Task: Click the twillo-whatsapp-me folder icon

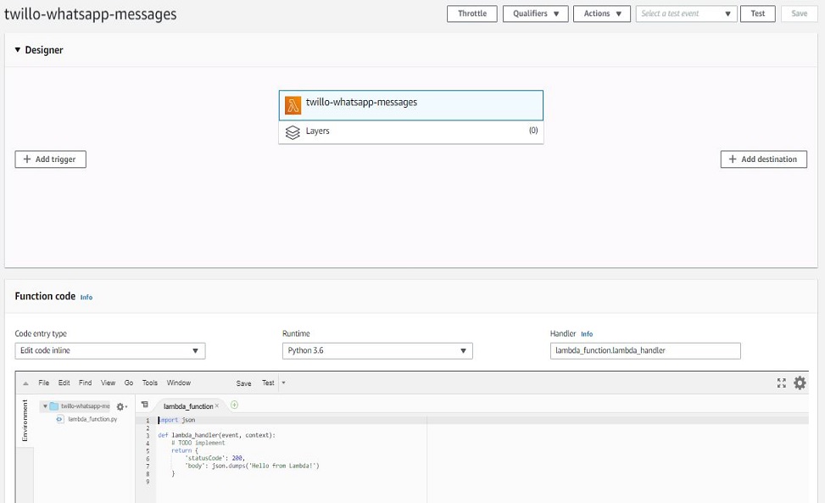Action: coord(53,405)
